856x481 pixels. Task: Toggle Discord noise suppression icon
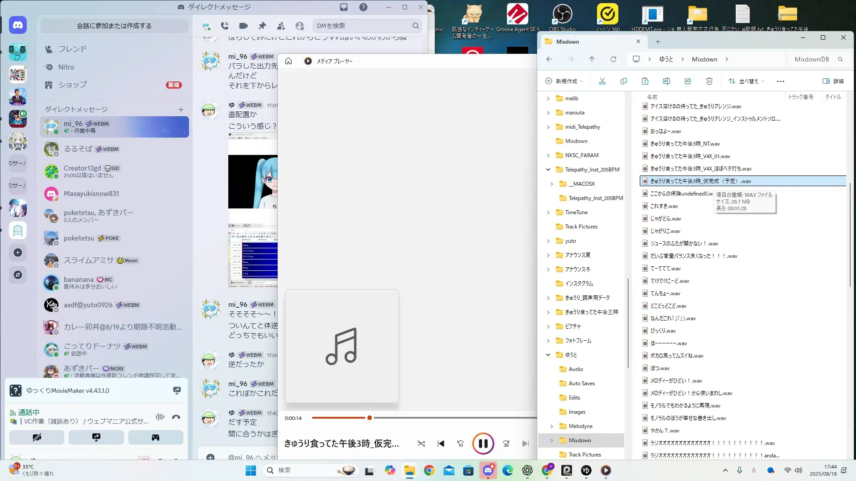point(160,417)
